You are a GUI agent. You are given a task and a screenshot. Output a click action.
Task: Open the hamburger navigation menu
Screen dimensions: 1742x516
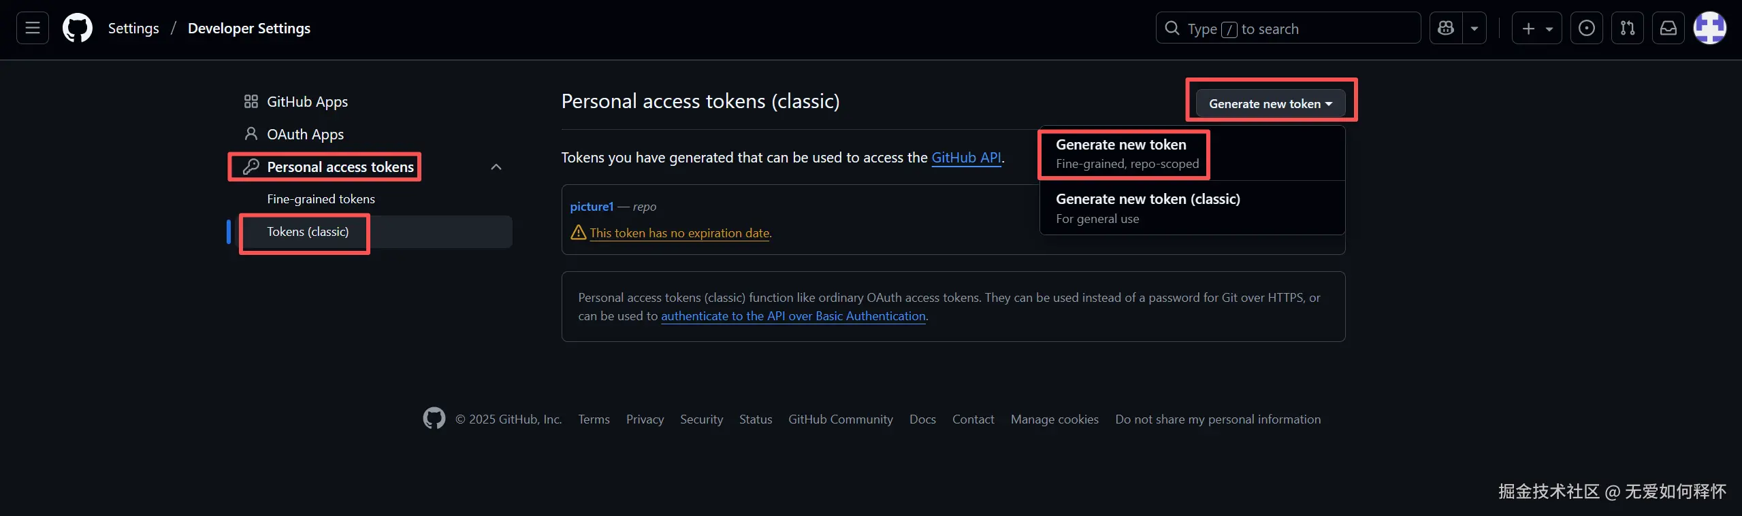tap(32, 28)
